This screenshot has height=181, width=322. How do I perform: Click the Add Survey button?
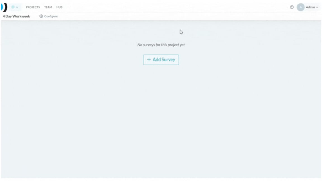(x=161, y=60)
